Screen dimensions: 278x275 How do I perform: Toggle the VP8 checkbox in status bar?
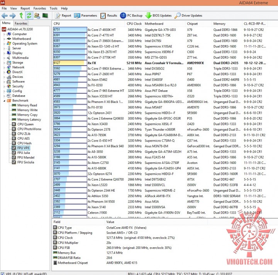coord(3,273)
